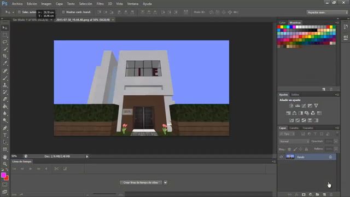Open Move tool preset picker arrow
Screen dimensions: 350x197
pyautogui.click(x=13, y=12)
